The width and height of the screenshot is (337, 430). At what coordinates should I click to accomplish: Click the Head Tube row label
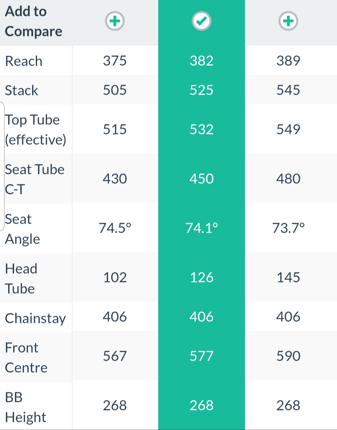[21, 279]
